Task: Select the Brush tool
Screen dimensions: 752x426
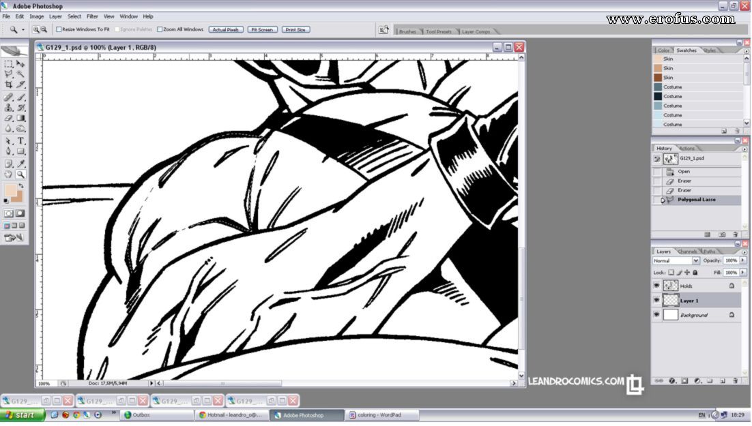Action: click(x=20, y=97)
